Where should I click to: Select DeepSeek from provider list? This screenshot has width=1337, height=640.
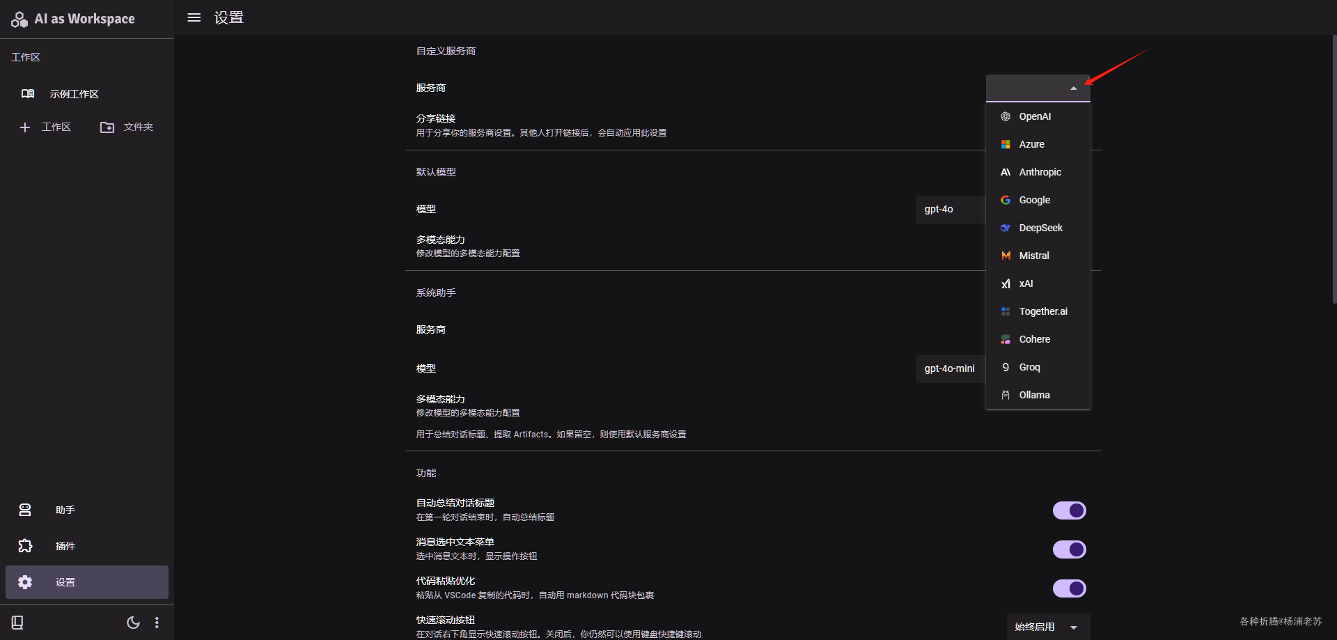click(1038, 228)
